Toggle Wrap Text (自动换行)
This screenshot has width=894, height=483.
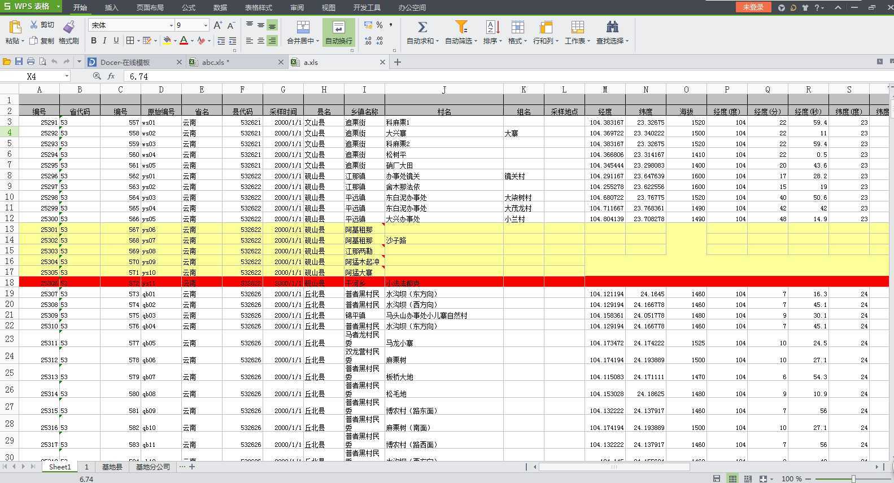click(x=339, y=32)
